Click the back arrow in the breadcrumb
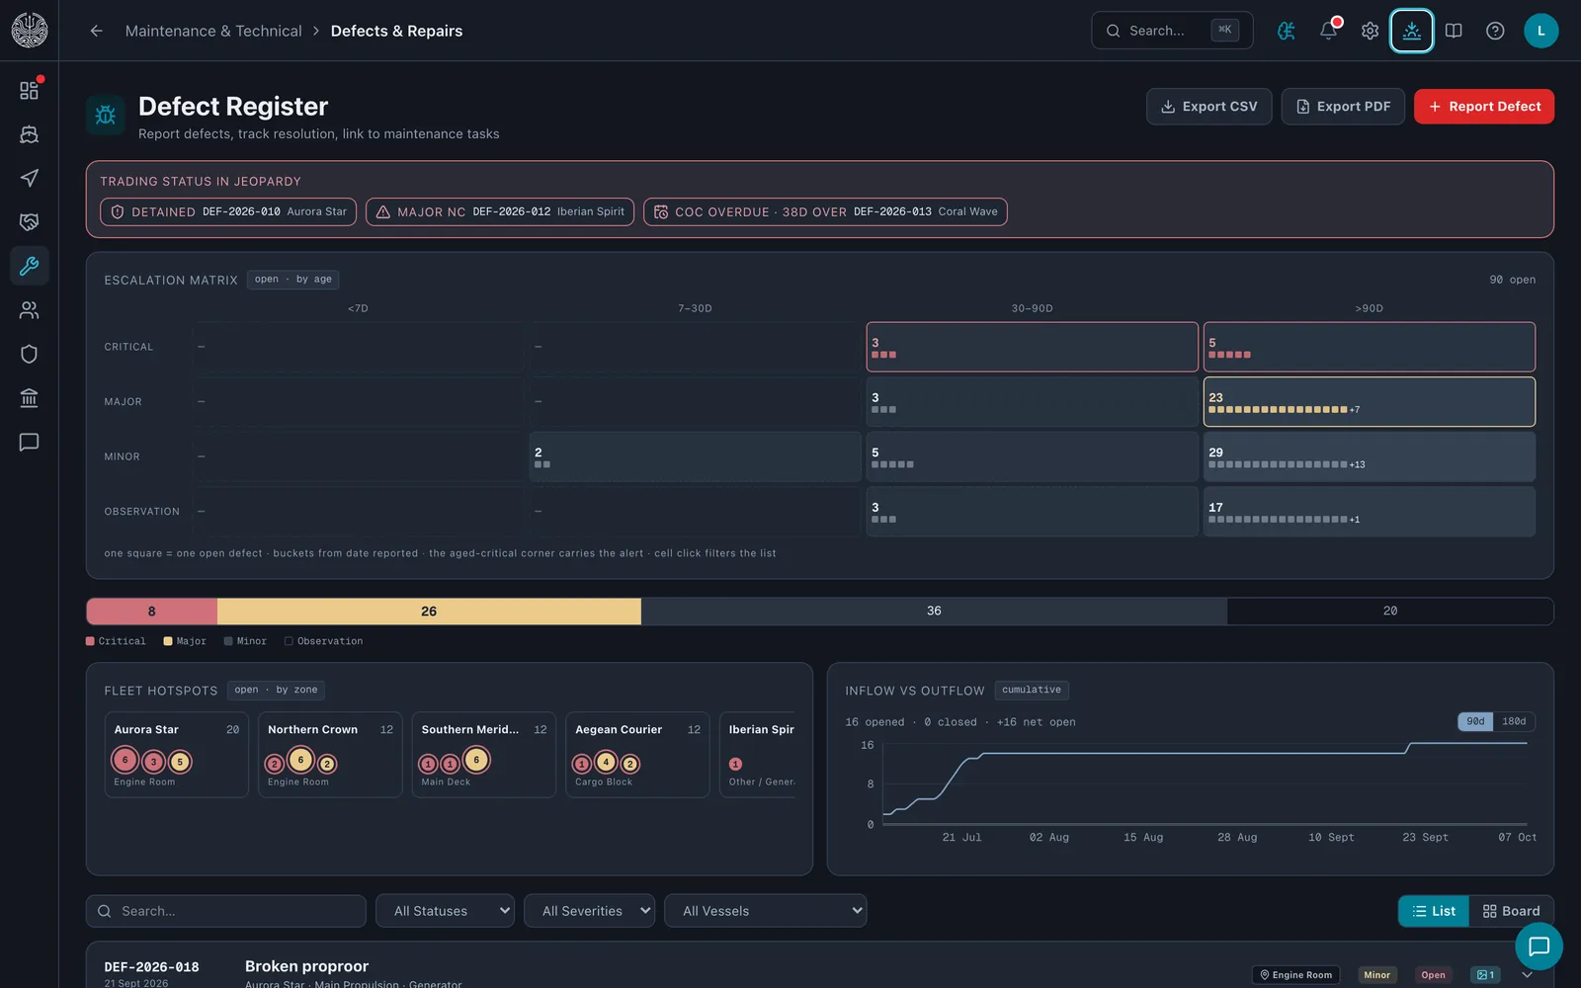1581x988 pixels. coord(96,31)
